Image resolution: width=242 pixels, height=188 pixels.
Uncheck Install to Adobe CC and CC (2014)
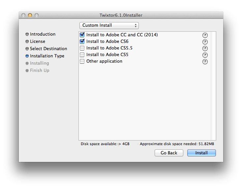[82, 35]
